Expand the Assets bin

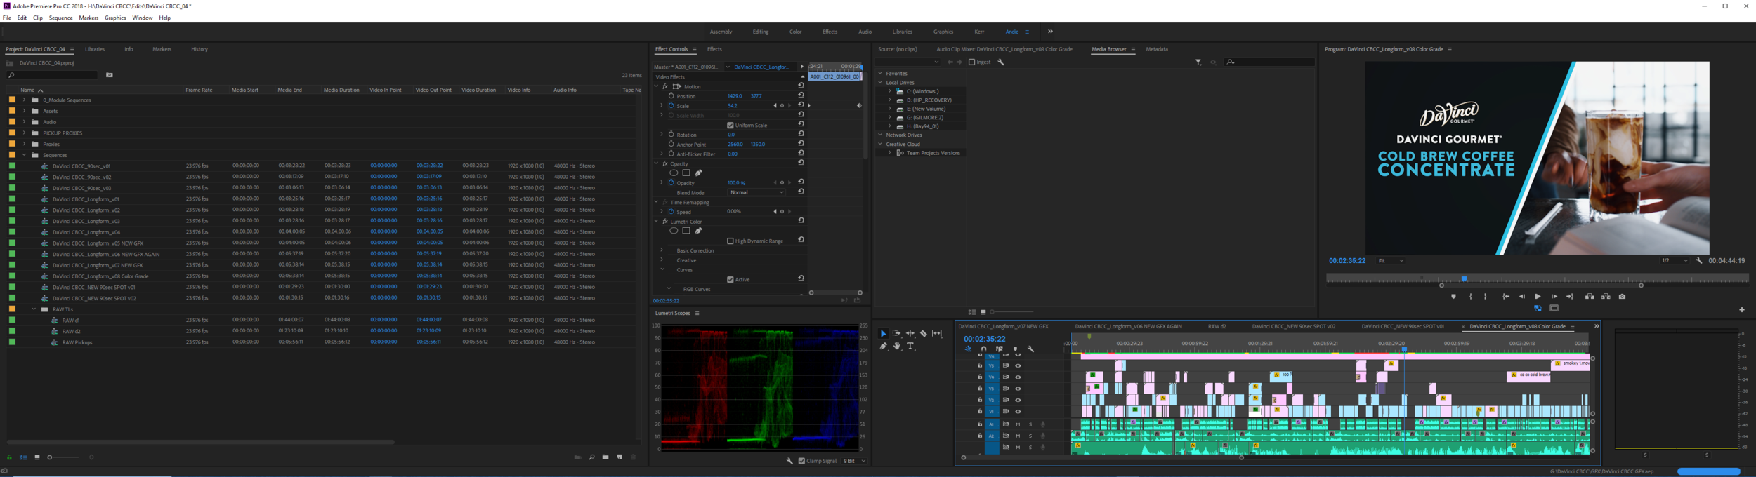pyautogui.click(x=24, y=111)
